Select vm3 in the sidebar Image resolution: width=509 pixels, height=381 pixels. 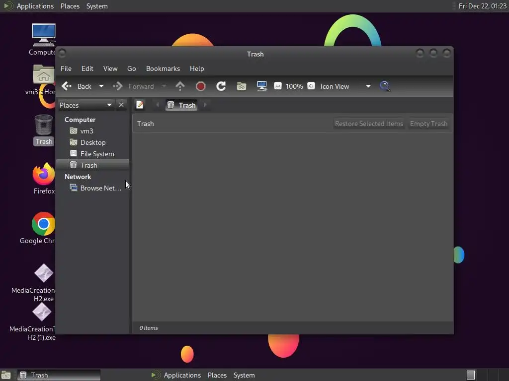93,131
